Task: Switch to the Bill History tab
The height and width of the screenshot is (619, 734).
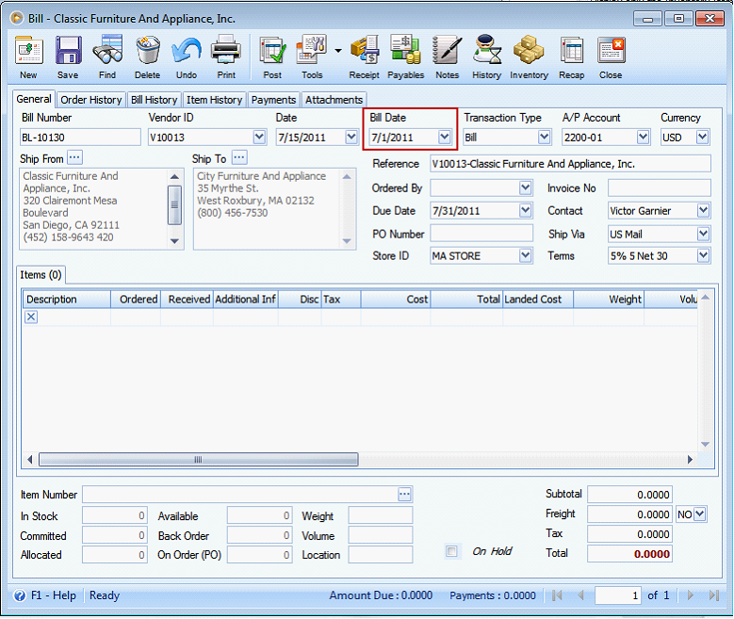Action: pyautogui.click(x=154, y=100)
